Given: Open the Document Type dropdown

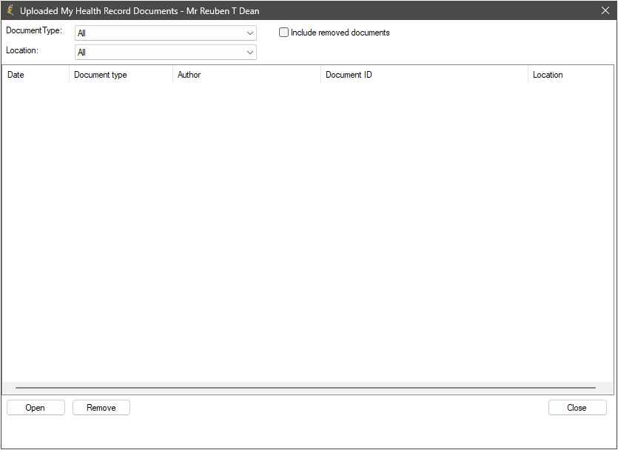Looking at the screenshot, I should pyautogui.click(x=166, y=33).
